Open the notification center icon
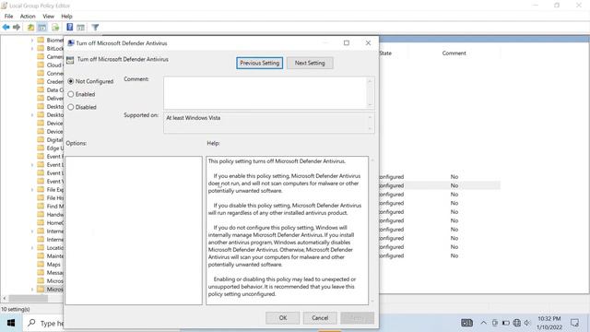 (574, 323)
